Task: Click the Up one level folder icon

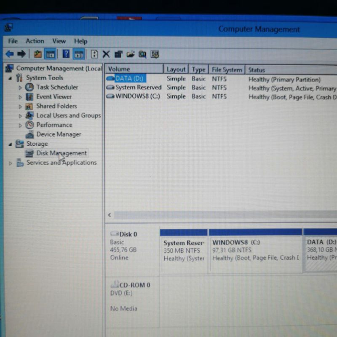Action: coord(38,54)
